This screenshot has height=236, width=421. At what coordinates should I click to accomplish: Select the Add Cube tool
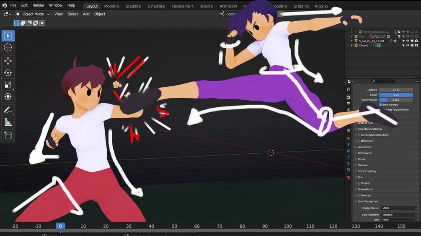tap(8, 135)
